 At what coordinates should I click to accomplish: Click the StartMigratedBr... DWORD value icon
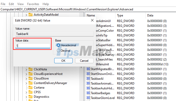coord(88,69)
